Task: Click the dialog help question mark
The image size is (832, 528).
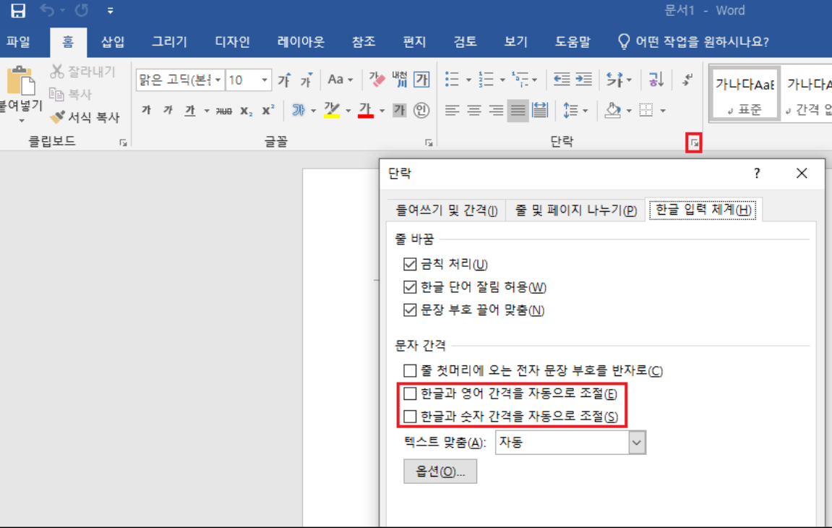Action: tap(757, 173)
